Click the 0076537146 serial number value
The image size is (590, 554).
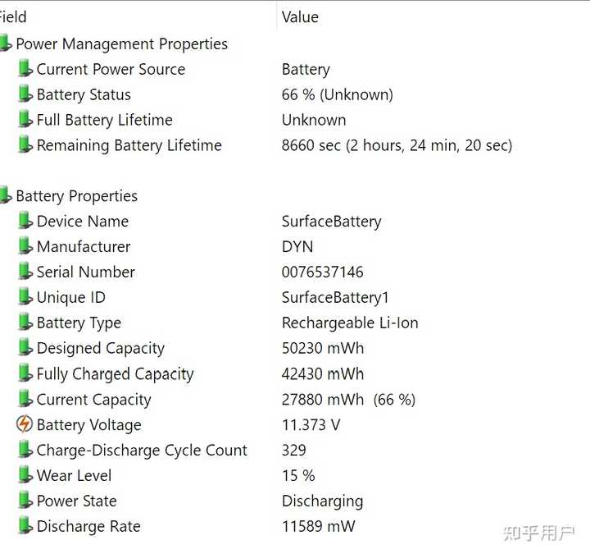[x=323, y=272]
